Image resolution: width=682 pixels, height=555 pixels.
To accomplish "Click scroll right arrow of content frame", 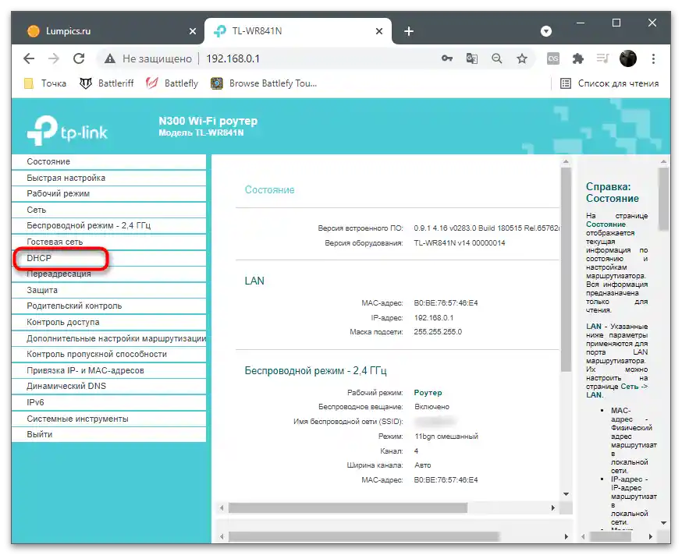I will click(x=552, y=507).
